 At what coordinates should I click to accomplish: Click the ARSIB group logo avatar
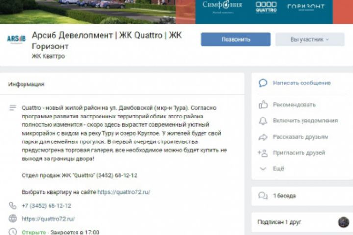pyautogui.click(x=17, y=39)
